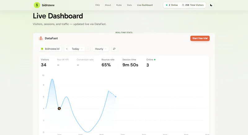Click the Live Dashboard page heading

click(58, 16)
